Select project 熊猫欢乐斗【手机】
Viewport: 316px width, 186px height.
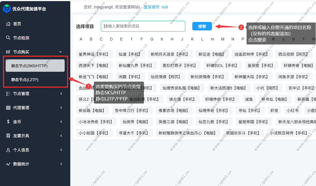(244, 133)
